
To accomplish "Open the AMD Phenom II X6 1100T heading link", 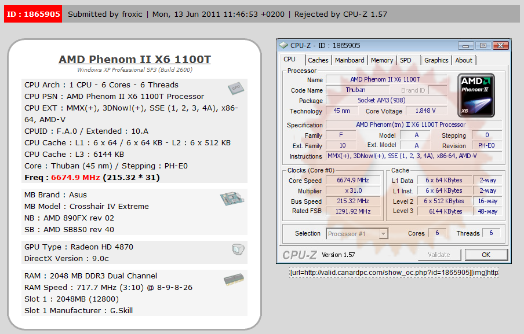I will 134,60.
